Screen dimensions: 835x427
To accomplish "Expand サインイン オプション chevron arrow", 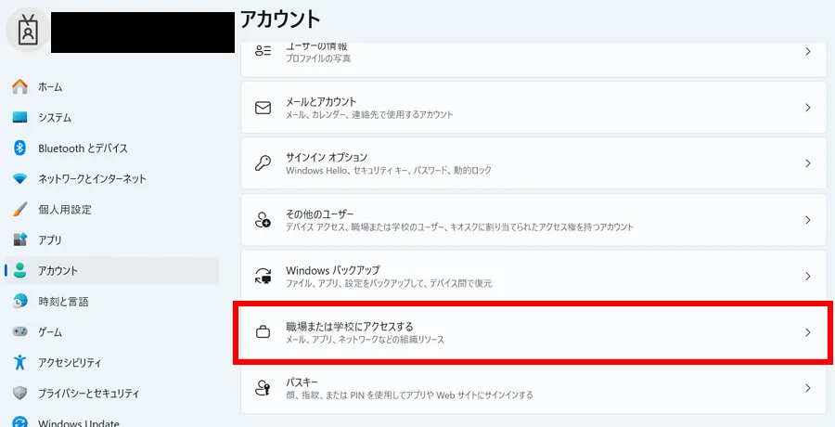I will click(807, 163).
